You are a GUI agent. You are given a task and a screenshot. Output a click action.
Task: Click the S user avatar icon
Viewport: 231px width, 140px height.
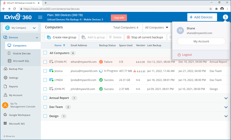coord(225,17)
